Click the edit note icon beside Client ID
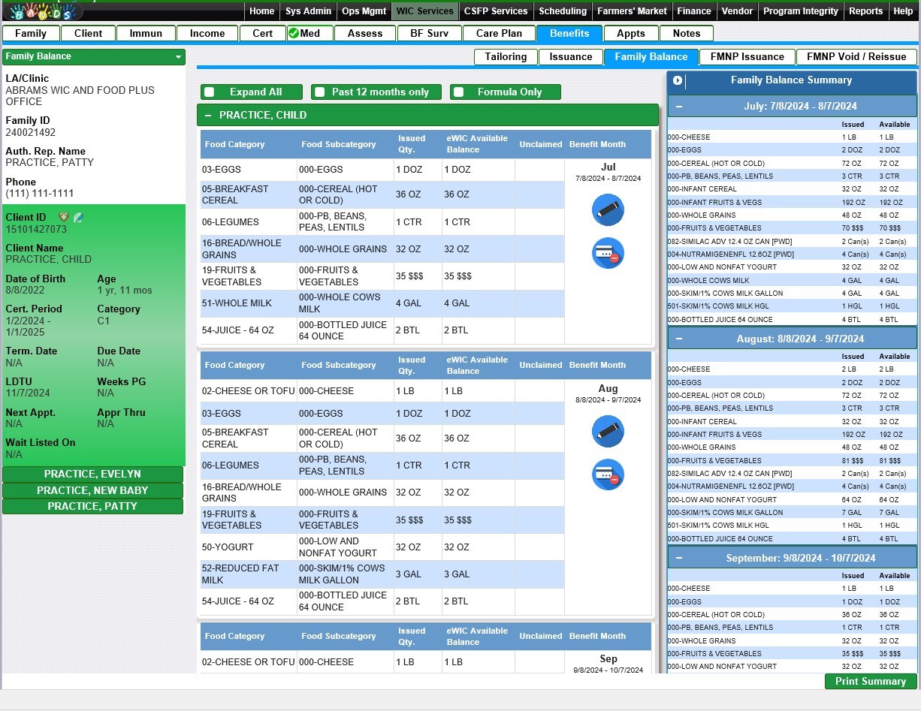 [x=78, y=217]
